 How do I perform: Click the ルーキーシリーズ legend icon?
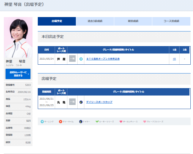pyautogui.click(x=97, y=121)
